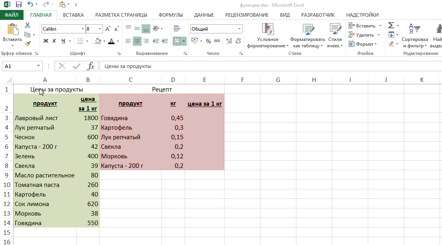Click the Insert Function fx icon
Image resolution: width=442 pixels, height=245 pixels.
91,66
